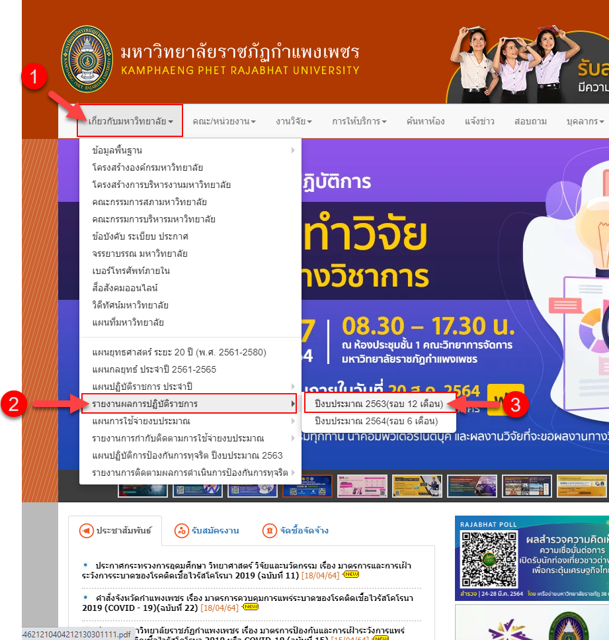Image resolution: width=609 pixels, height=640 pixels.
Task: Open สื่อสังคมออนไลน์ menu entry
Action: (x=190, y=288)
